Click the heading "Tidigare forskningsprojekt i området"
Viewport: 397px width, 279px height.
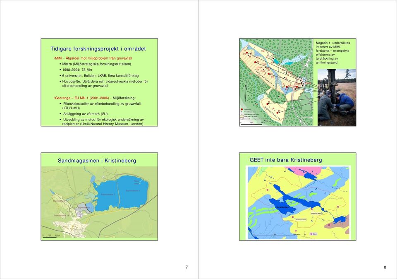[98, 49]
